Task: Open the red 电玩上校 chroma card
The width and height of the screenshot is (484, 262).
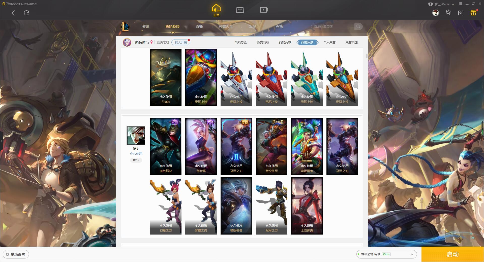Action: (271, 77)
